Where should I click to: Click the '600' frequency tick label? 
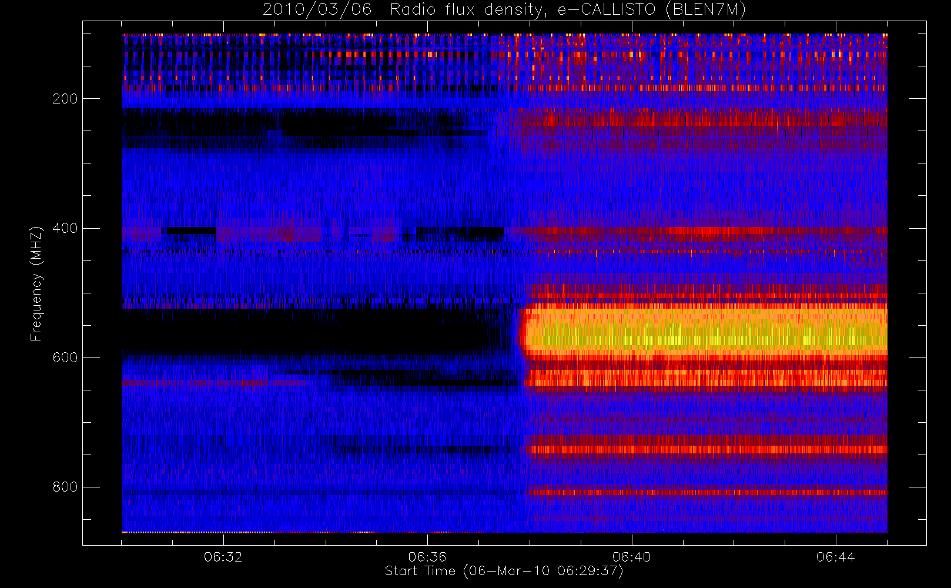(x=65, y=358)
